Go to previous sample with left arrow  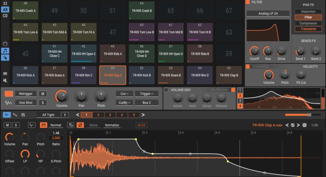coord(286,125)
